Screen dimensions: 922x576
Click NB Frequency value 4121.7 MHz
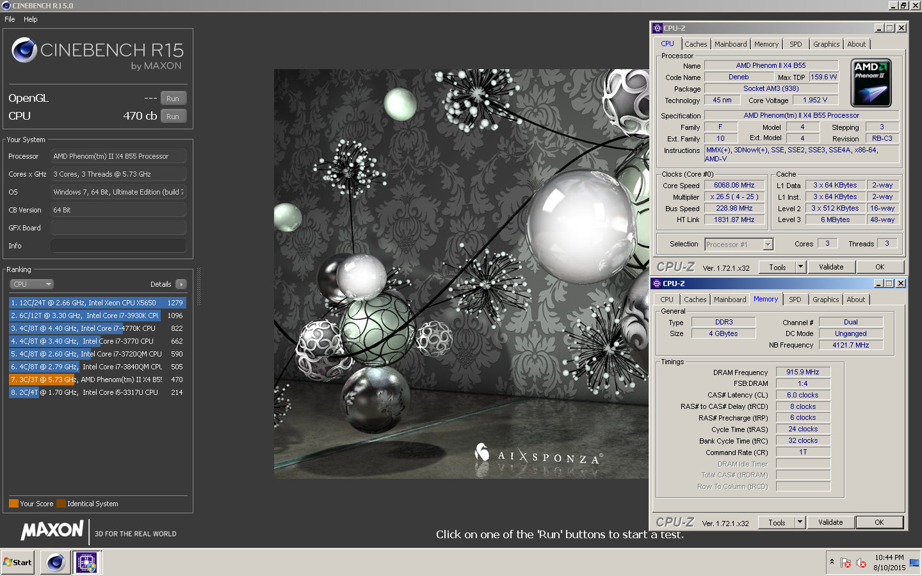point(851,345)
